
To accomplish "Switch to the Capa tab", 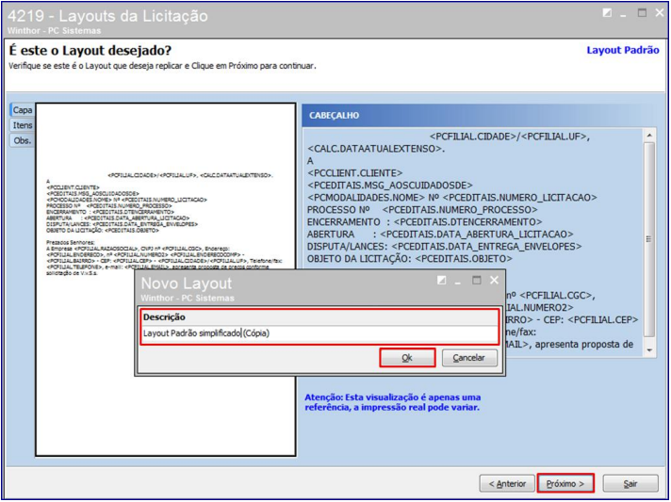I will tap(23, 110).
